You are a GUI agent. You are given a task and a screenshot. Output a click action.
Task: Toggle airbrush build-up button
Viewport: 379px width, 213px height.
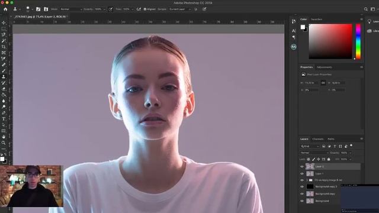coord(139,9)
